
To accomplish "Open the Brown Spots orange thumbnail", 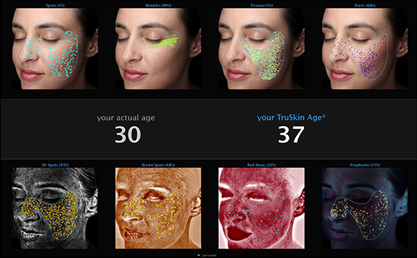I will click(158, 208).
